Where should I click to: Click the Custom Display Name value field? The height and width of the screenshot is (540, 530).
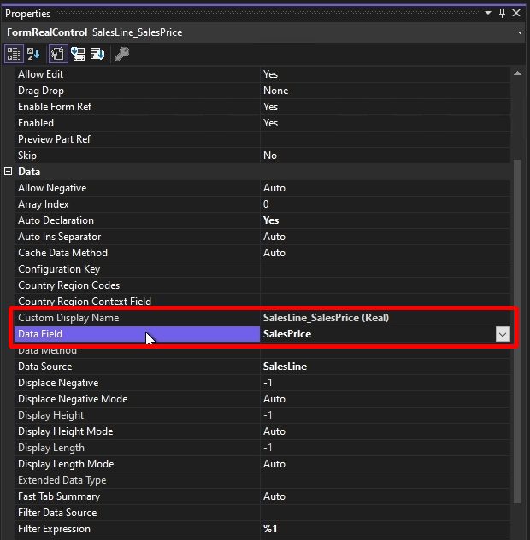(x=385, y=318)
